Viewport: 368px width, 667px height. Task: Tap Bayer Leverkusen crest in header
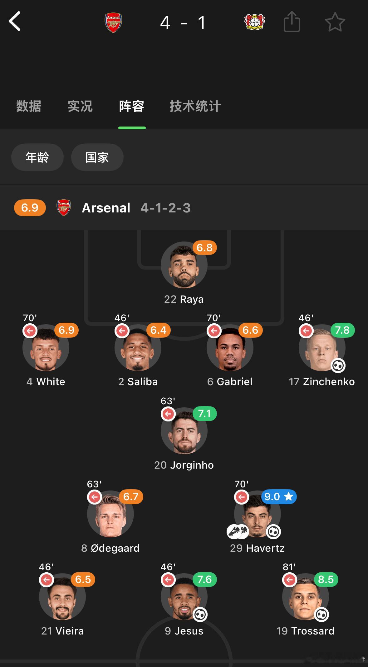tap(254, 22)
